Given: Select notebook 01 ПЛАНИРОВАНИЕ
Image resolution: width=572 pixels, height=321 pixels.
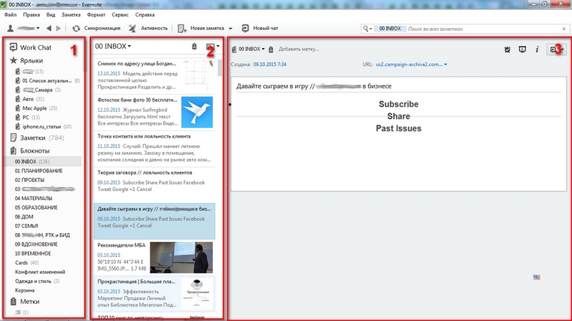Looking at the screenshot, I should pos(38,171).
